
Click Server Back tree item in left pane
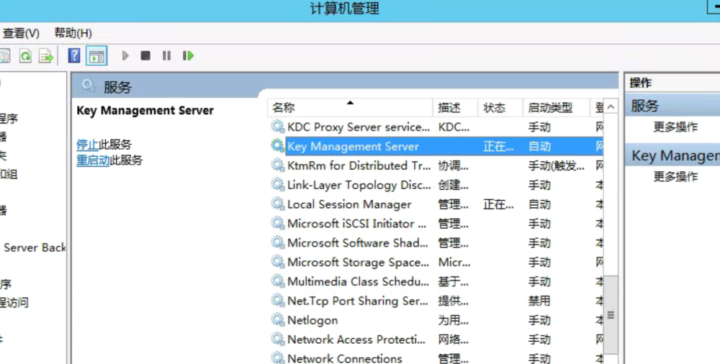pyautogui.click(x=35, y=247)
